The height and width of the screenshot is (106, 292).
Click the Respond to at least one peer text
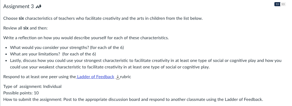[40, 77]
